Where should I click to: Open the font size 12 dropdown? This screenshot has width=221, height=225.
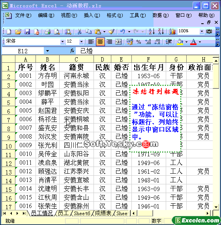coord(81,42)
